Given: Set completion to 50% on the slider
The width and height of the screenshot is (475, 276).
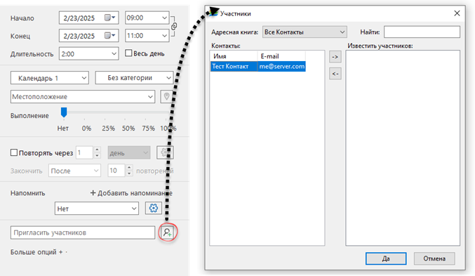Looking at the screenshot, I should tap(128, 128).
